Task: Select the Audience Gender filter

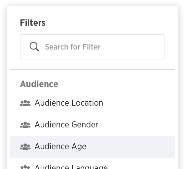Action: tap(92, 125)
